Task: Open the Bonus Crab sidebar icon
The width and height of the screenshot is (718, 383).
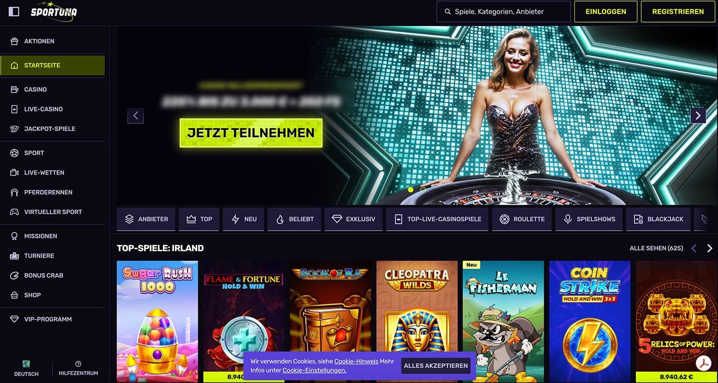Action: (x=14, y=276)
